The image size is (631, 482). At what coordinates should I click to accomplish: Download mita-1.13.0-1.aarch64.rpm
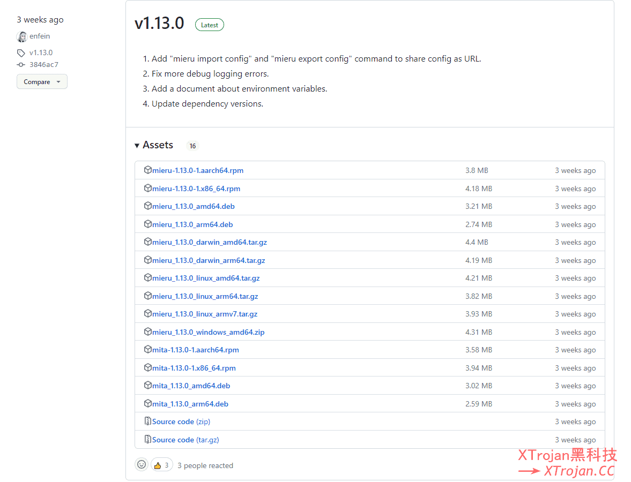[x=195, y=350]
